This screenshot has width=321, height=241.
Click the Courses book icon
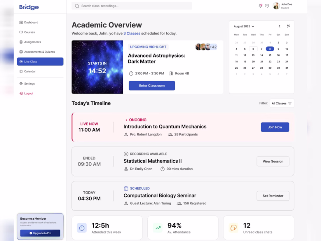(x=21, y=32)
